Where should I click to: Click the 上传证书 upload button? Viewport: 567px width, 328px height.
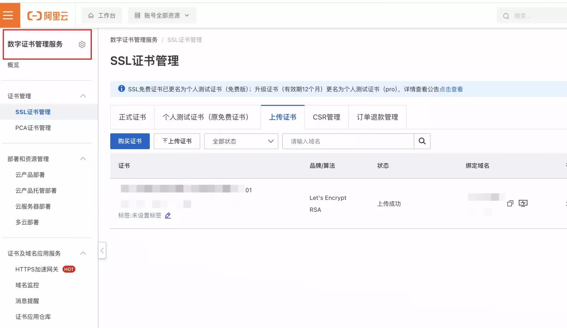[x=177, y=141]
